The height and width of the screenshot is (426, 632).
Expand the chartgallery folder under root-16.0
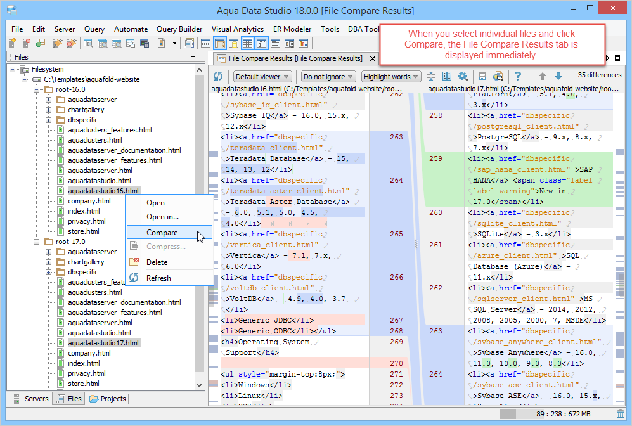point(48,110)
